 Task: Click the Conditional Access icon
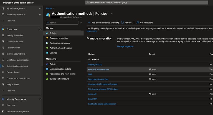[3, 41]
